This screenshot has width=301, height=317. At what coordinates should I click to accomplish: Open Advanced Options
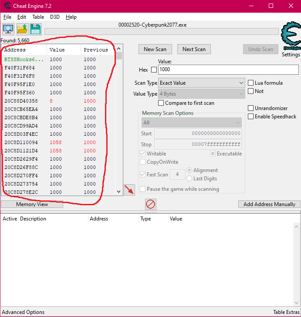click(23, 312)
